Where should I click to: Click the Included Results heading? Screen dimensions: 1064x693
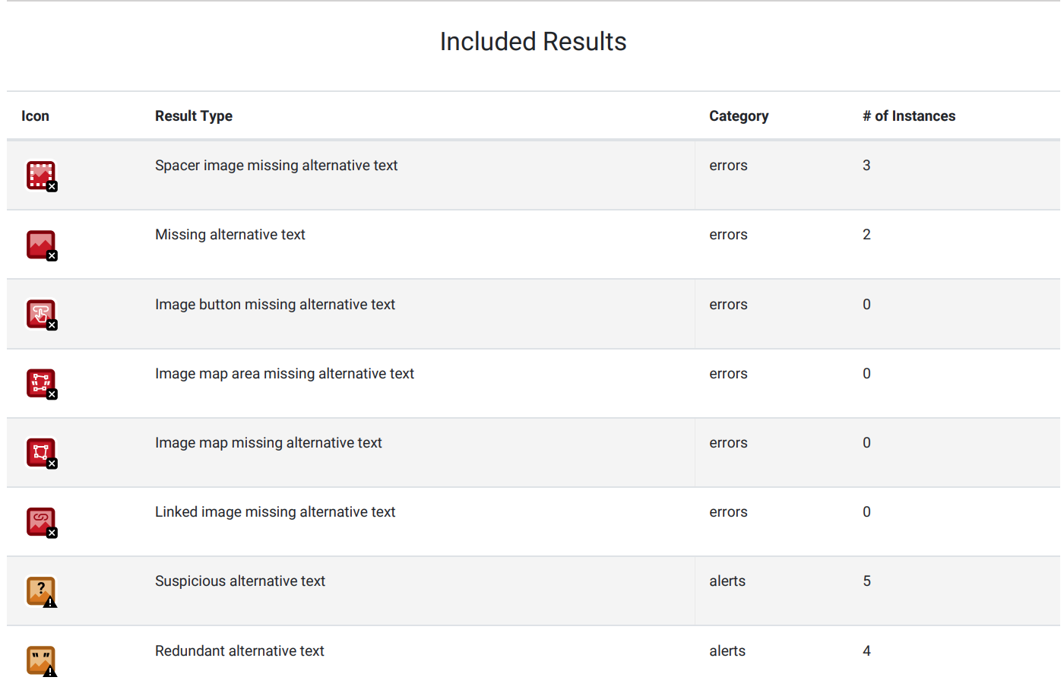(x=533, y=42)
